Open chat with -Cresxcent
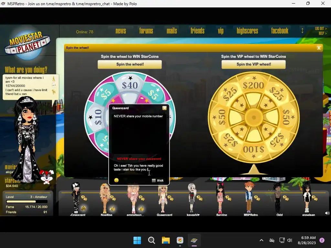This screenshot has width=331, height=248. (84, 198)
